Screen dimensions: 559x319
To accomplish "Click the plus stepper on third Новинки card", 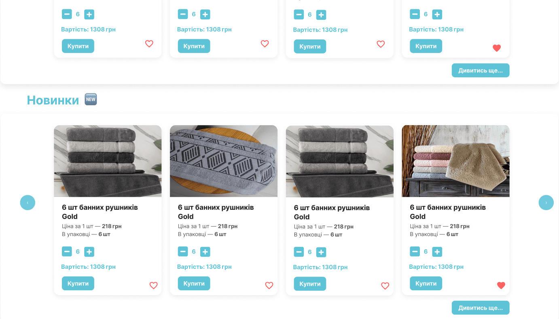I will (x=321, y=252).
